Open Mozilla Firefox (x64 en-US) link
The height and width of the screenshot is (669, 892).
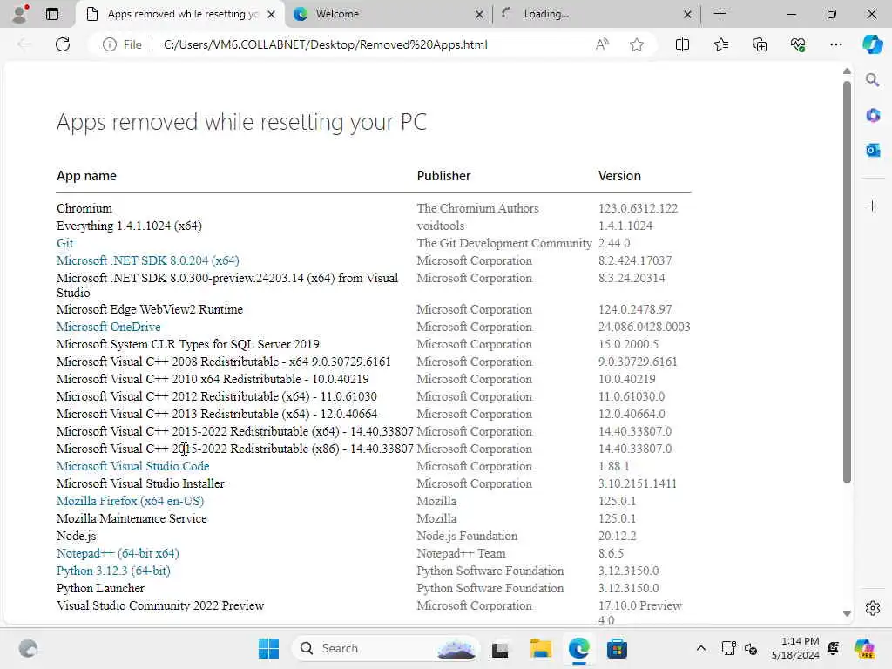pyautogui.click(x=131, y=501)
